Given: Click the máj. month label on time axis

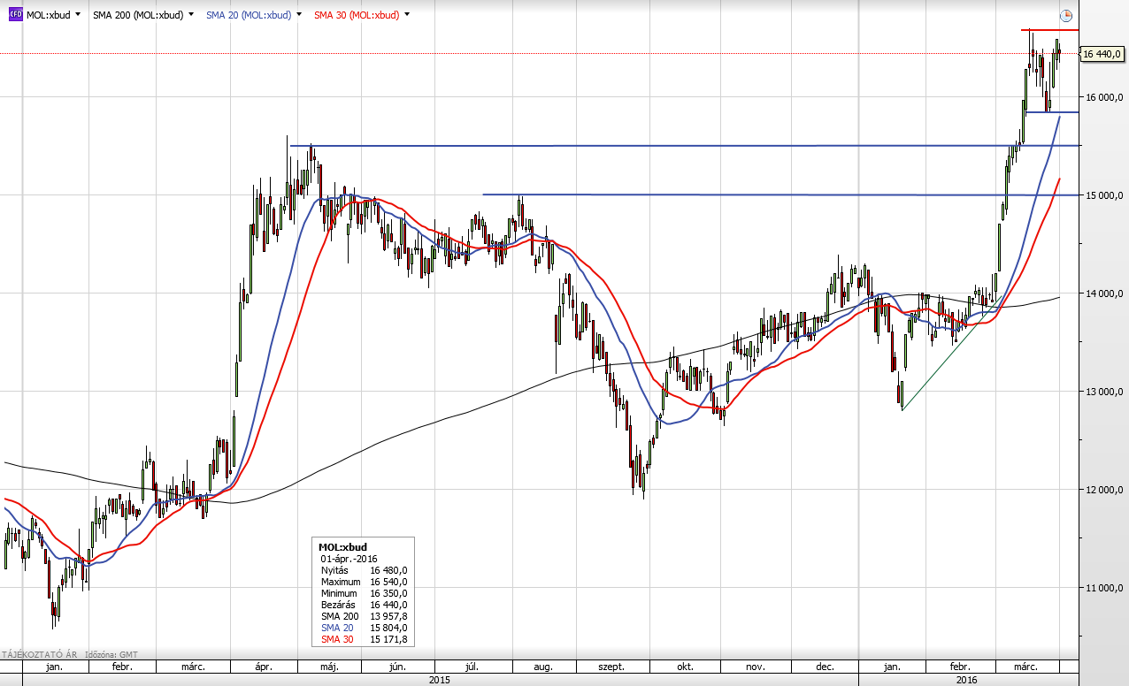Looking at the screenshot, I should [329, 667].
